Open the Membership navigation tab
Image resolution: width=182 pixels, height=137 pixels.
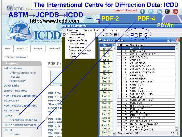54,48
